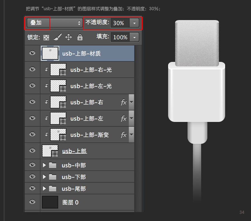Expand the usb-下部 group triangle
Screen dimensions: 251x221
44,177
